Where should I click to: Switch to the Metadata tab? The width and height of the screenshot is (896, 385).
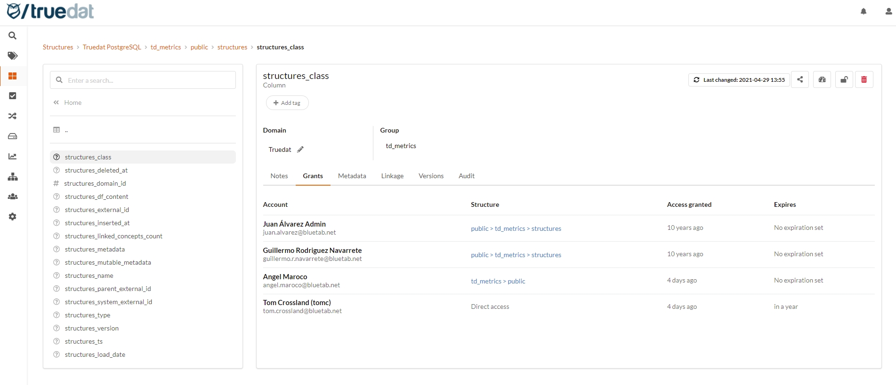352,176
